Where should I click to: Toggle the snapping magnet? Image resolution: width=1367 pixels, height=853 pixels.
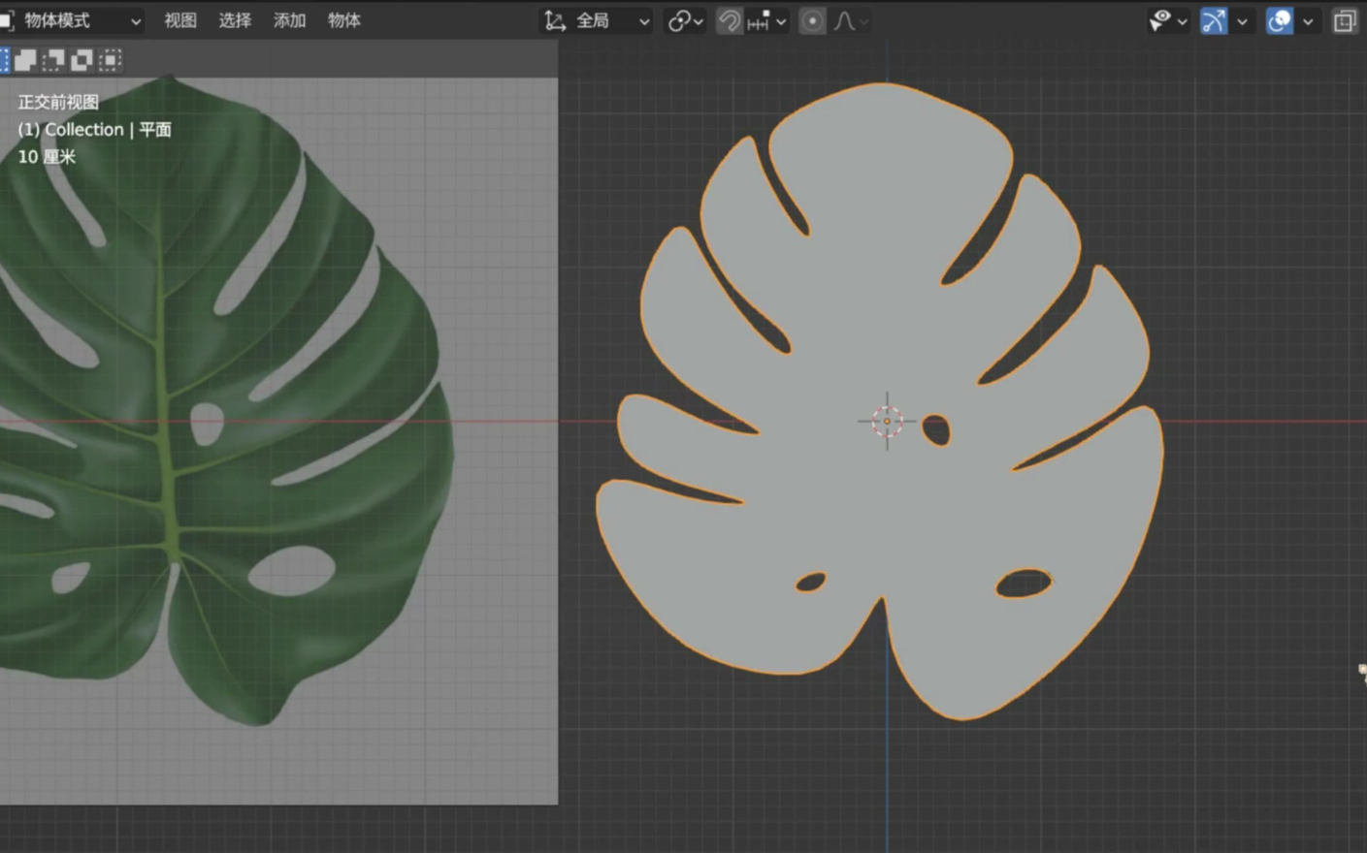point(729,20)
